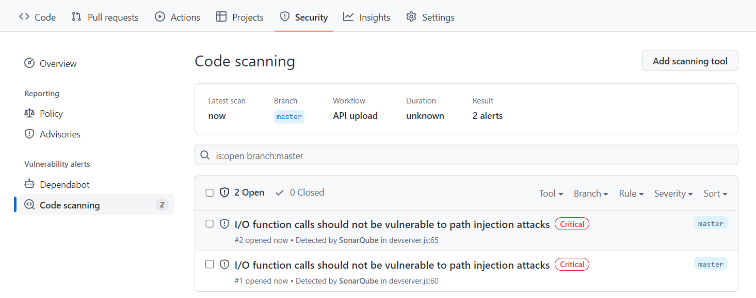Open the path injection alert at devserver.js:65

point(392,223)
